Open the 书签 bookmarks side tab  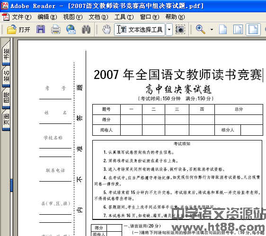(x=6, y=54)
